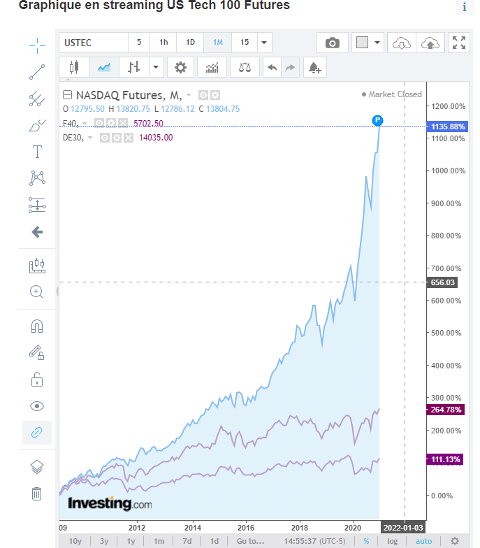This screenshot has width=480, height=548.
Task: Toggle the lock all drawings padlock
Action: (x=37, y=380)
